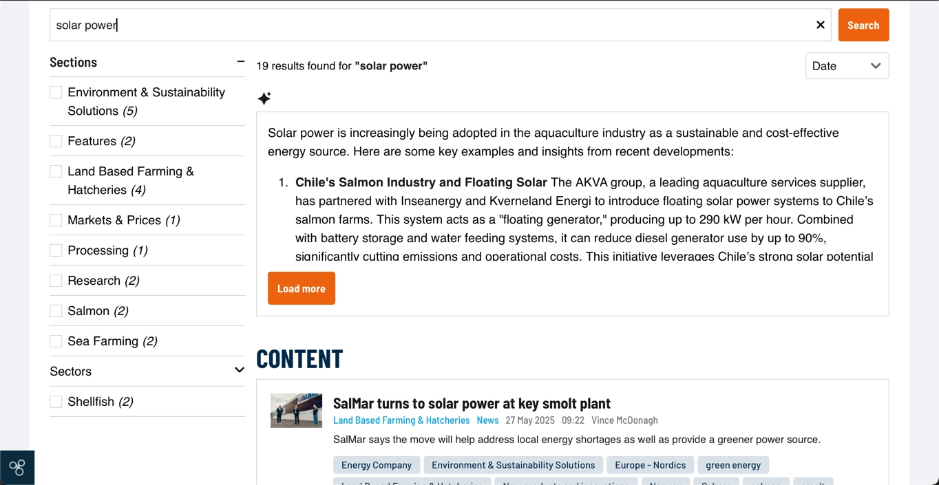Screen dimensions: 939x485
Task: Click the AI sparkle icon above summary
Action: click(264, 98)
